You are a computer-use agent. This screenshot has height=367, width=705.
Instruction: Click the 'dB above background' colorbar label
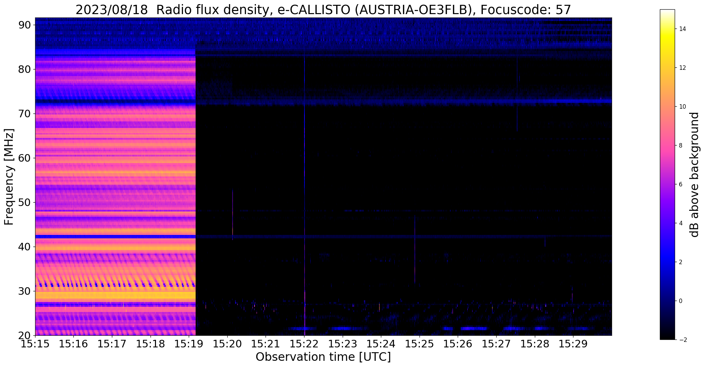coord(694,175)
